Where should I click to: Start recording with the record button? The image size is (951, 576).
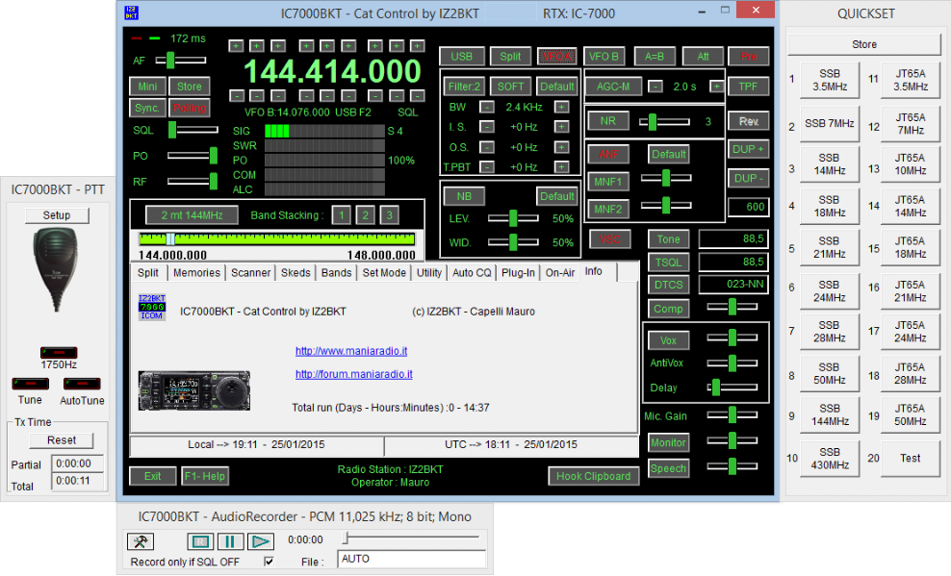[199, 540]
